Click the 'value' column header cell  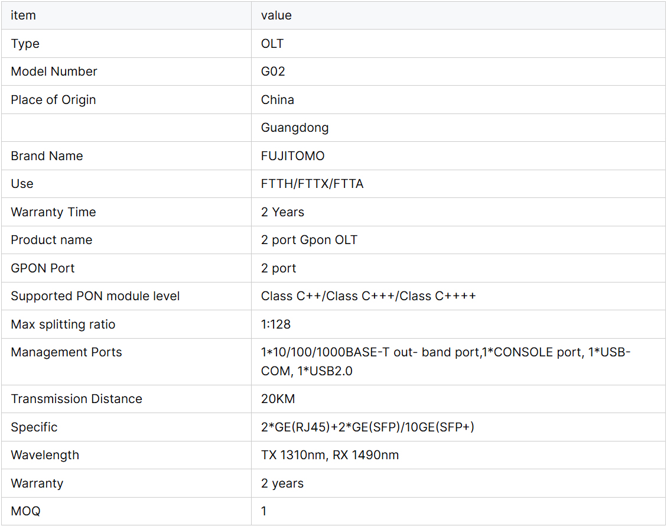[x=276, y=15]
